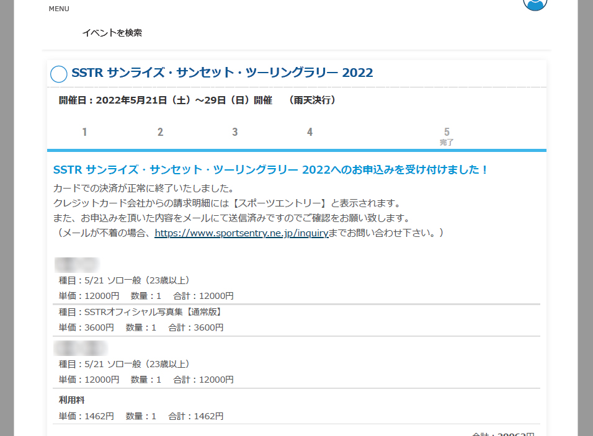Select step 4 in progress indicator
This screenshot has width=593, height=436.
(x=310, y=132)
